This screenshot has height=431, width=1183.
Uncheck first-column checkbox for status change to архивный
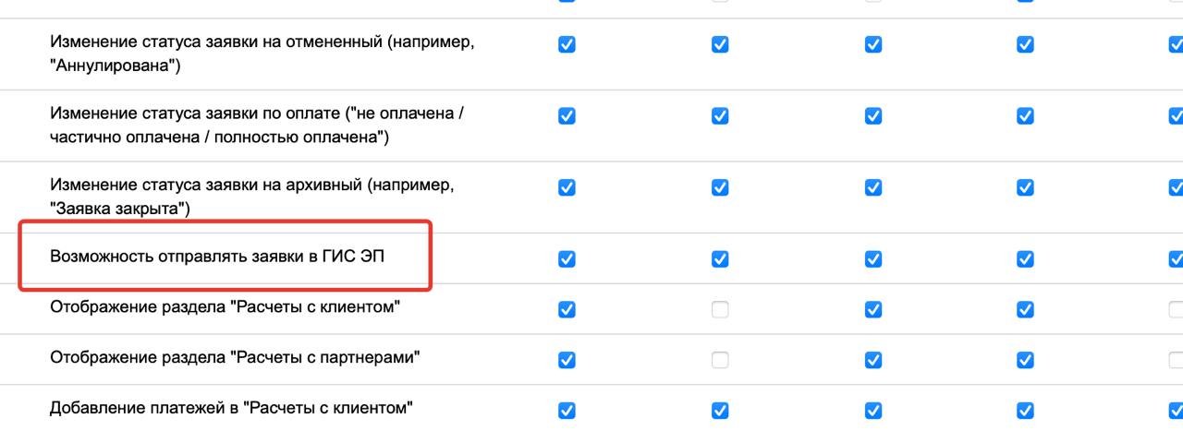[567, 187]
